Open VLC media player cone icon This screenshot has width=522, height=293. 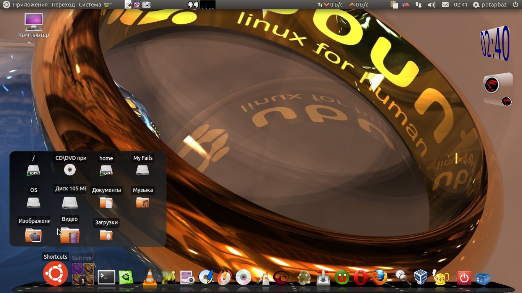tap(150, 277)
